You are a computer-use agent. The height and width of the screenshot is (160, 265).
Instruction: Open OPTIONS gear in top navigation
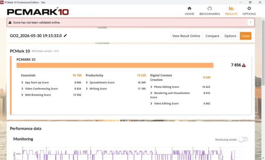pyautogui.click(x=249, y=11)
